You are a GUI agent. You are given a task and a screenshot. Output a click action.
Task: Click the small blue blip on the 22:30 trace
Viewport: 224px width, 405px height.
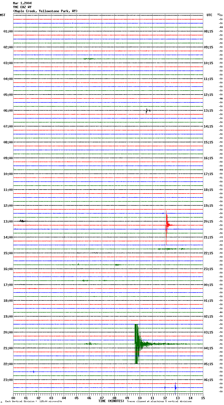(33, 372)
